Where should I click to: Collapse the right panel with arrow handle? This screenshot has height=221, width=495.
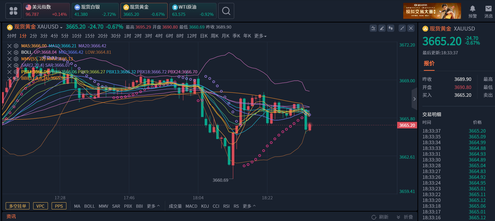coord(414,99)
